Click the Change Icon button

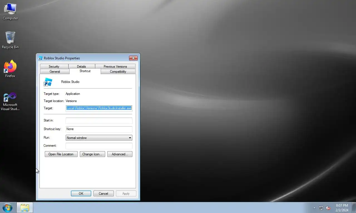coord(92,154)
